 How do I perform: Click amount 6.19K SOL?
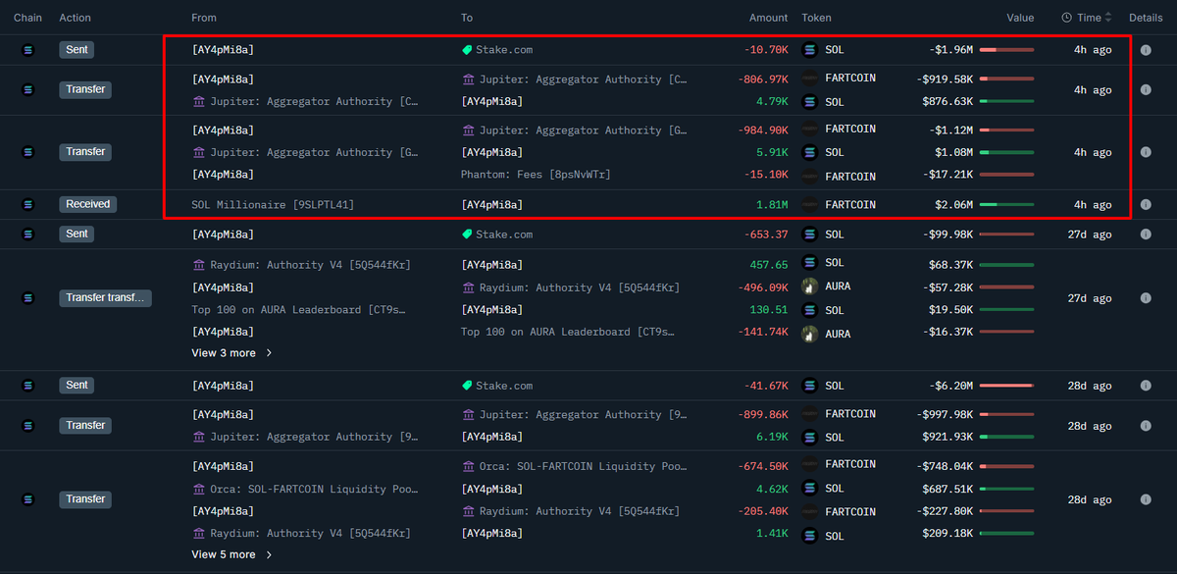pos(772,437)
